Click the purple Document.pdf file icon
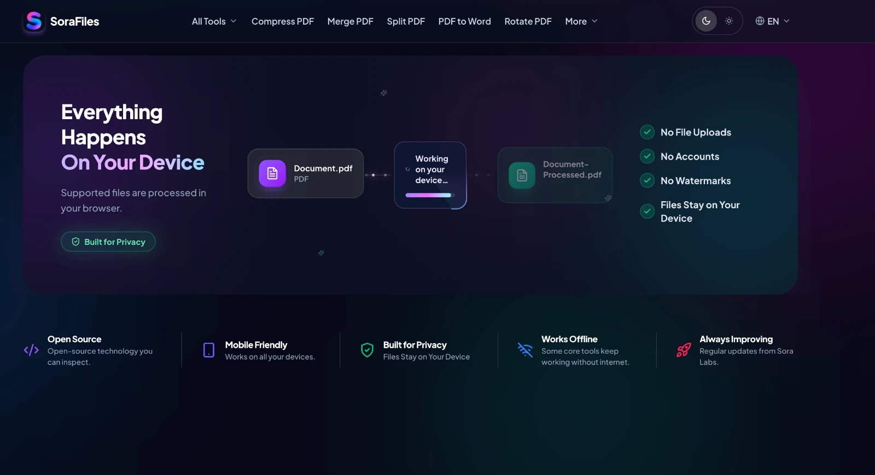 pyautogui.click(x=272, y=173)
